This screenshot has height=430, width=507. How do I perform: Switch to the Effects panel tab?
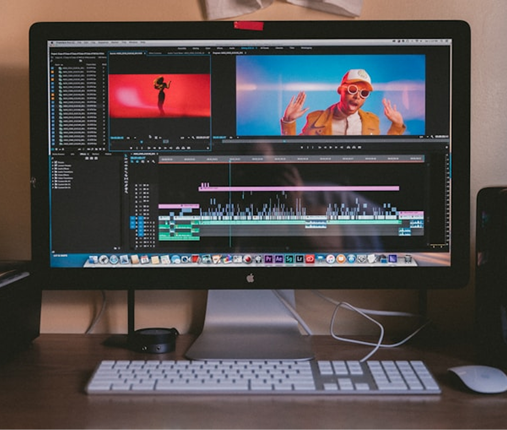coord(83,154)
